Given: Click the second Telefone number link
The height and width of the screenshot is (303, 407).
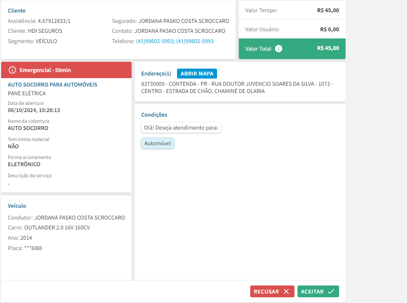Looking at the screenshot, I should pos(195,41).
